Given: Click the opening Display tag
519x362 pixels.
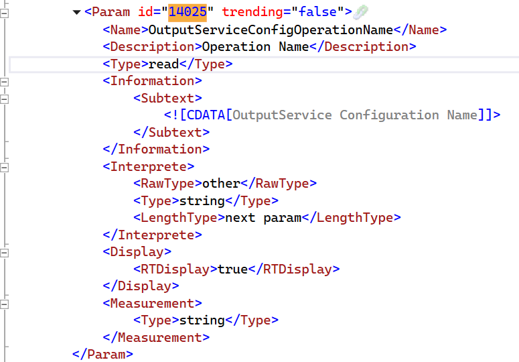Looking at the screenshot, I should tap(137, 252).
